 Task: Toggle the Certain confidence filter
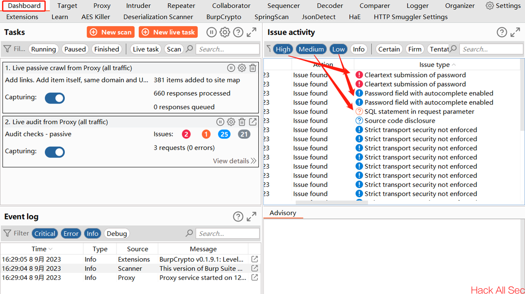(389, 49)
